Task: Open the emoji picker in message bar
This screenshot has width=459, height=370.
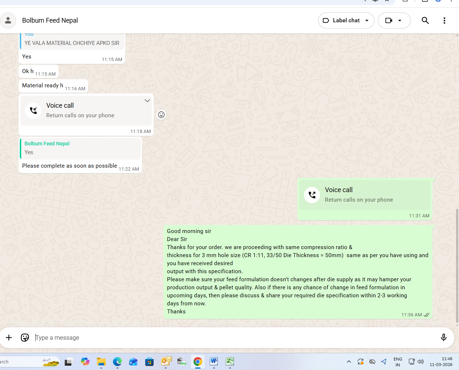Action: click(25, 337)
